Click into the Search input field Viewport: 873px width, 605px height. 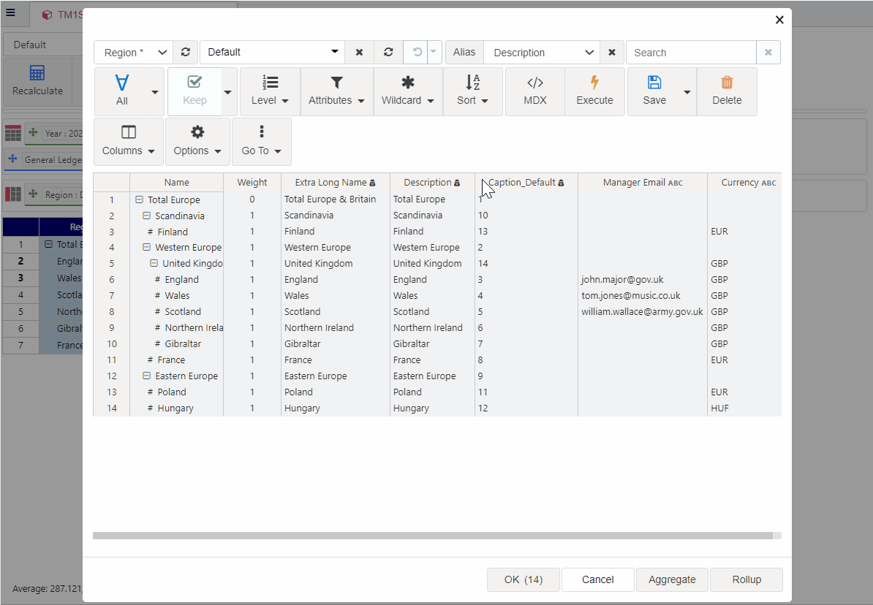click(x=690, y=53)
